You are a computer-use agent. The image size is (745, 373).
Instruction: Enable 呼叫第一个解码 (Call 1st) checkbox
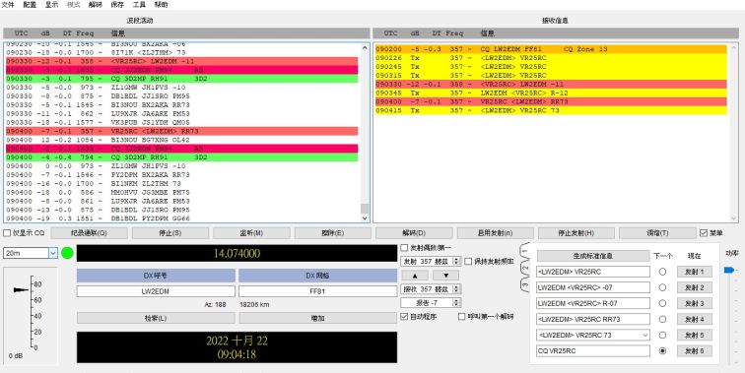(461, 316)
